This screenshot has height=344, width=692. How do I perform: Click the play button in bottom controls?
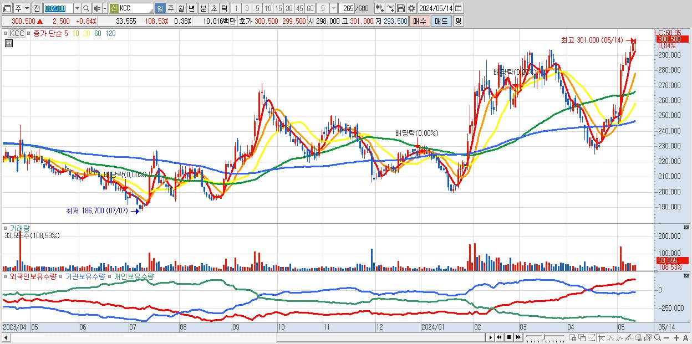coord(490,337)
